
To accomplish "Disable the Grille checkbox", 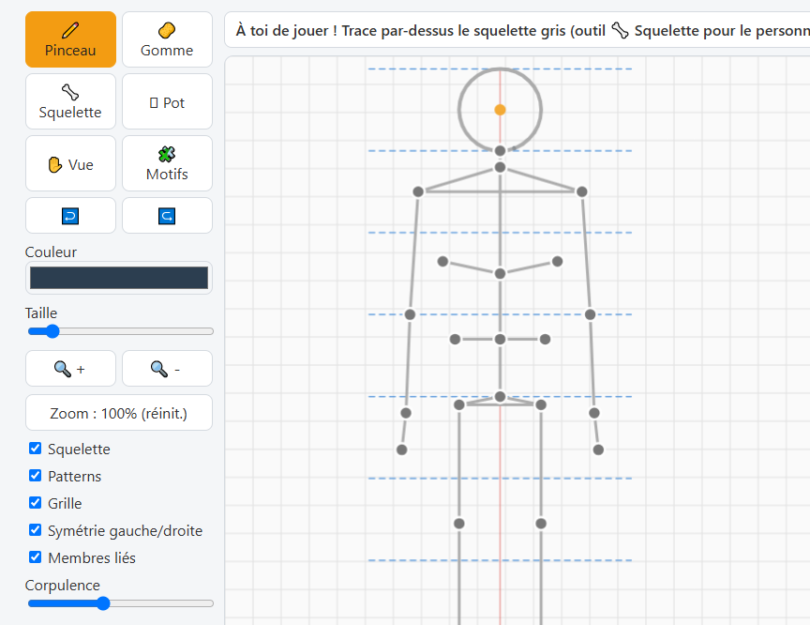I will (35, 502).
